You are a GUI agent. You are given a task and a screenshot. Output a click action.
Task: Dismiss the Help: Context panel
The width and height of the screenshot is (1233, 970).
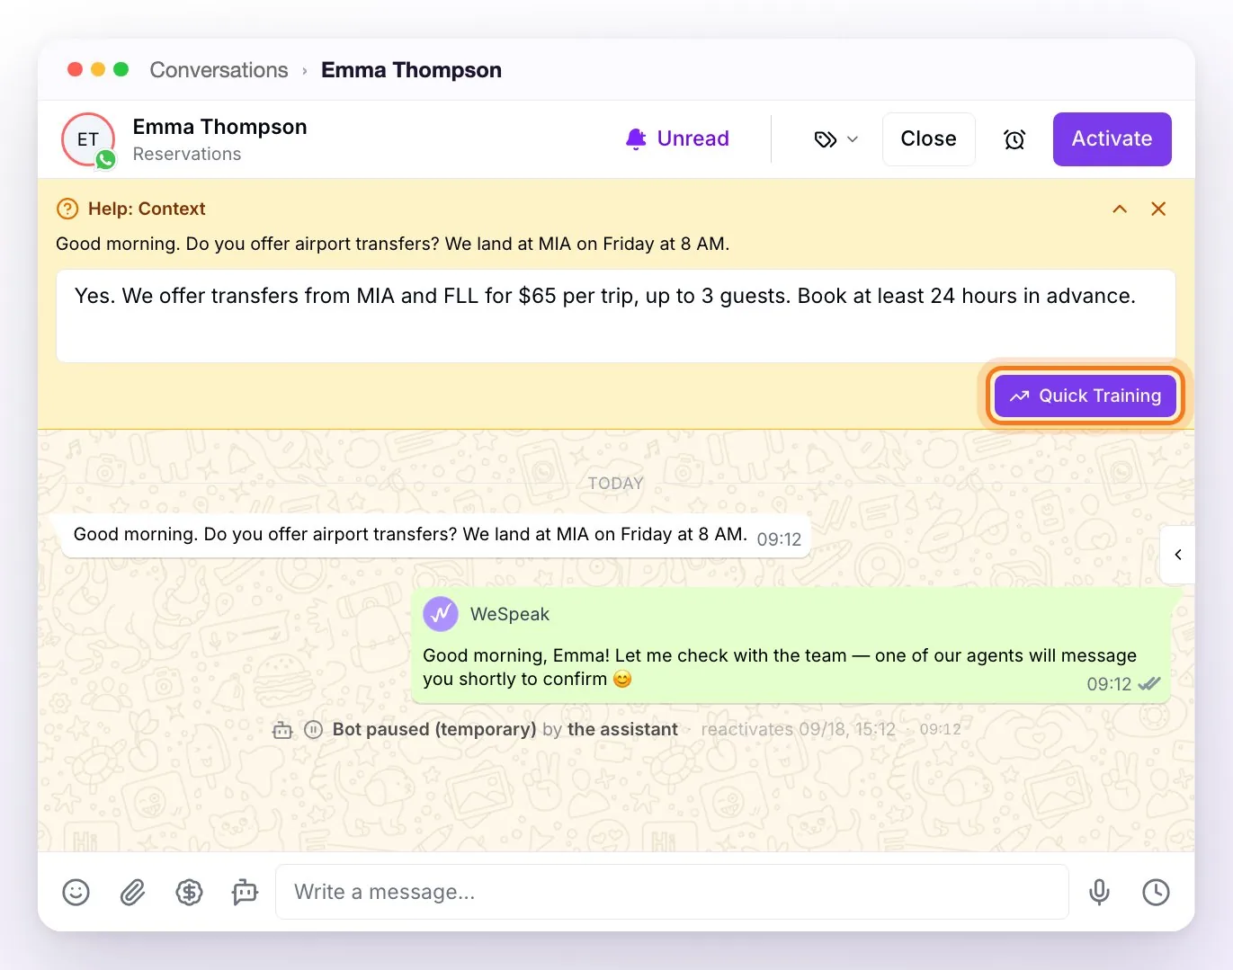tap(1158, 209)
